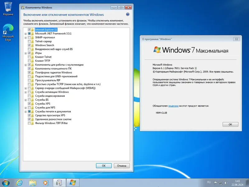The height and width of the screenshot is (187, 249).
Task: Confirm with OK in Компоненты Windows
Action: 104,165
